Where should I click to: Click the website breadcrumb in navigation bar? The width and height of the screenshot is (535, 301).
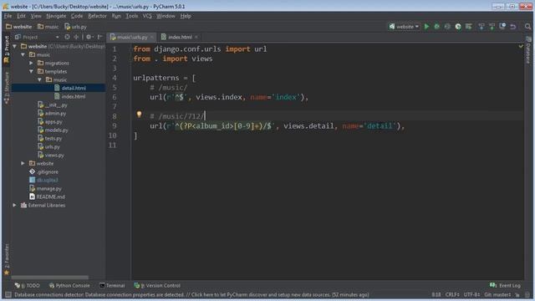click(19, 27)
